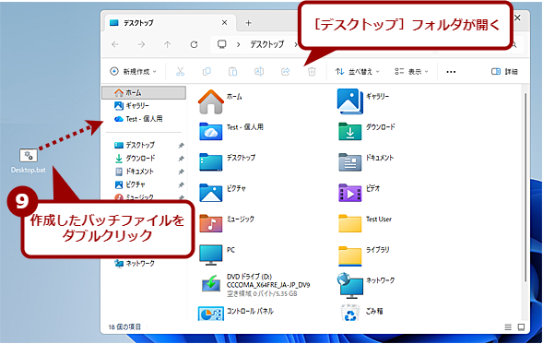Screen dimensions: 543x344
Task: Click the Delete trash icon in toolbar
Action: point(312,72)
